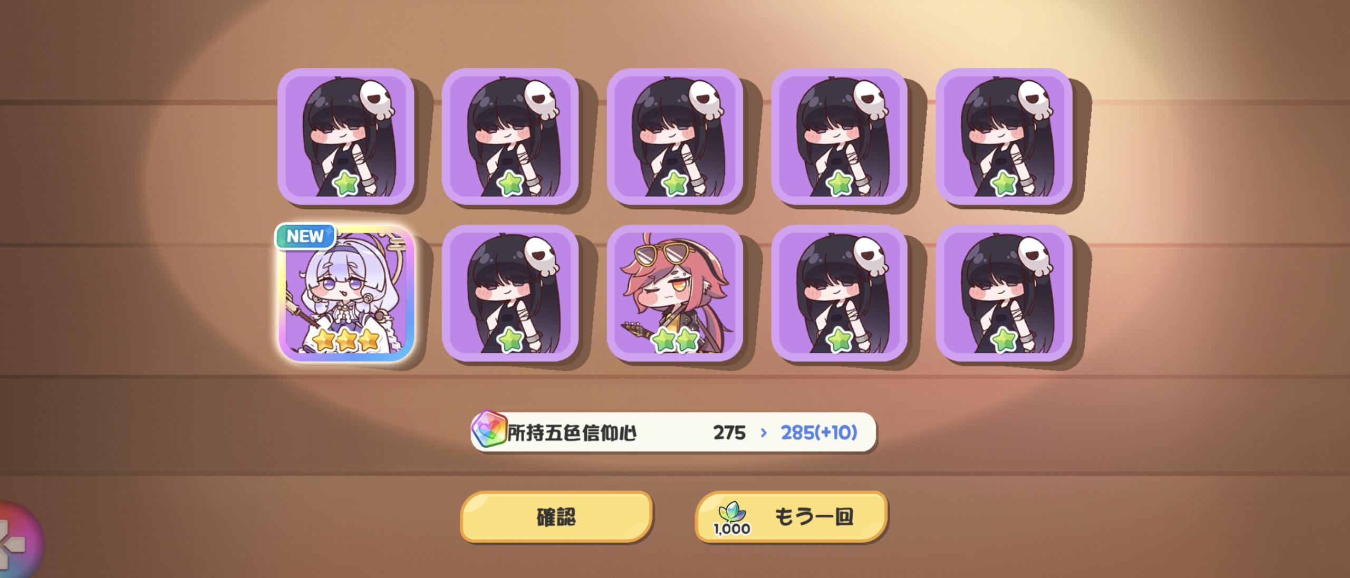Click the 確認 confirm button

556,517
